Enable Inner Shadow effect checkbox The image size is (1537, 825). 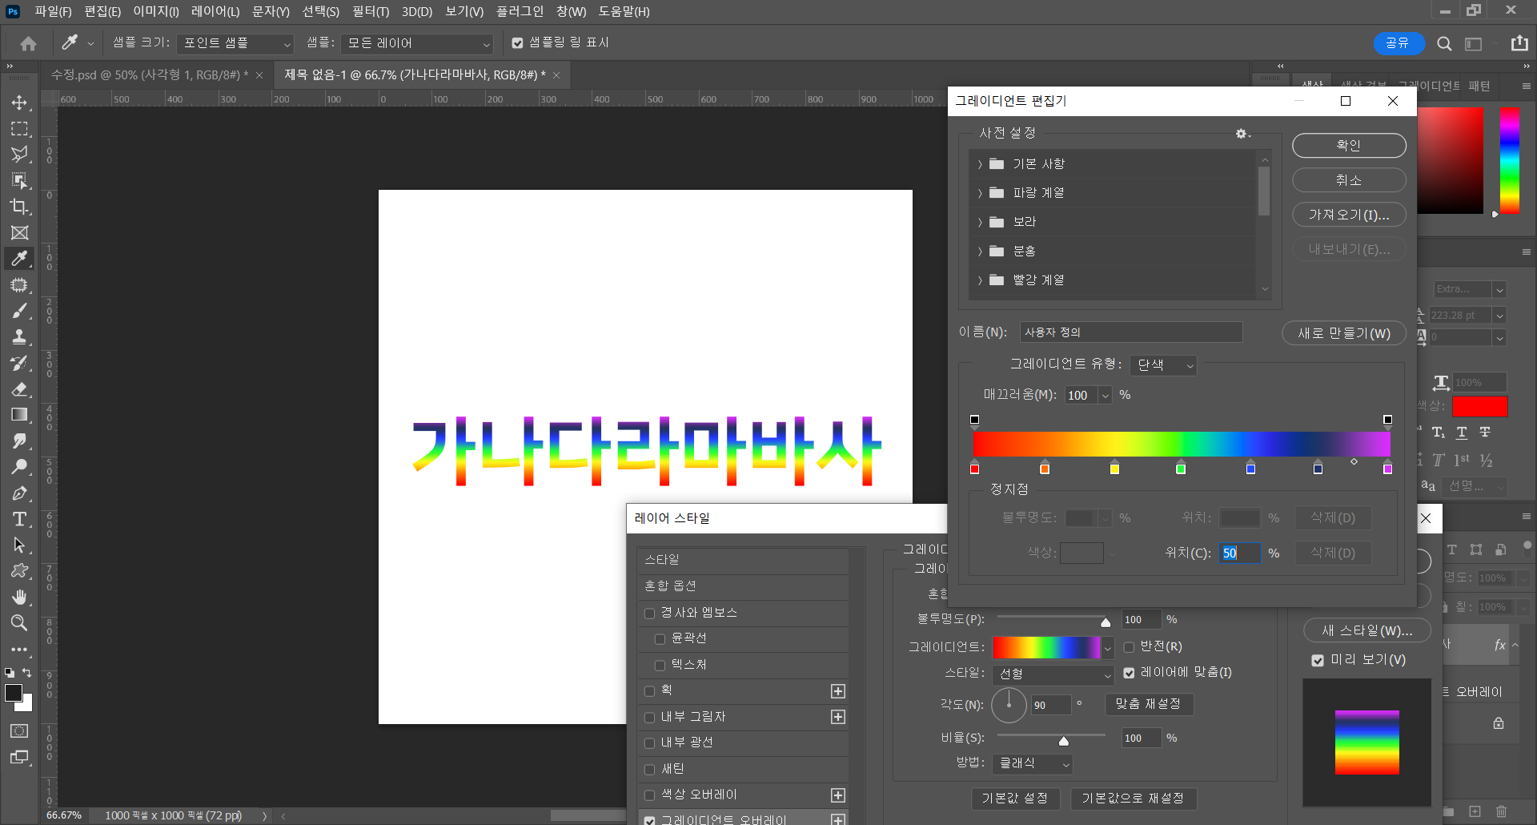[x=649, y=718]
